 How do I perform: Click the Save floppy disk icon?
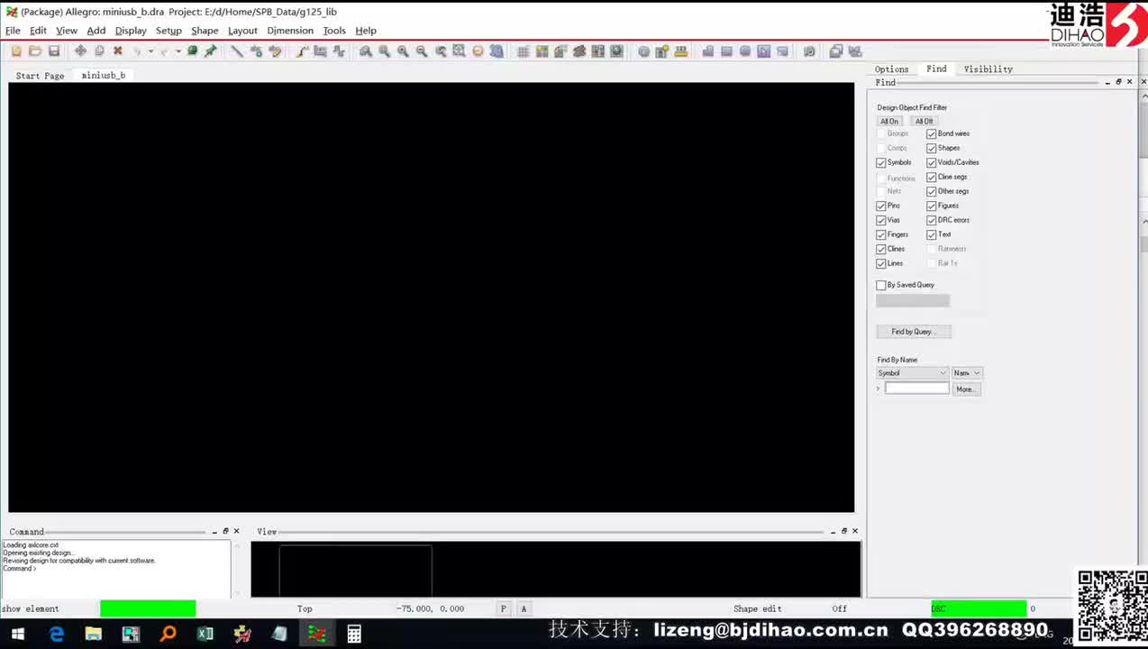tap(54, 51)
